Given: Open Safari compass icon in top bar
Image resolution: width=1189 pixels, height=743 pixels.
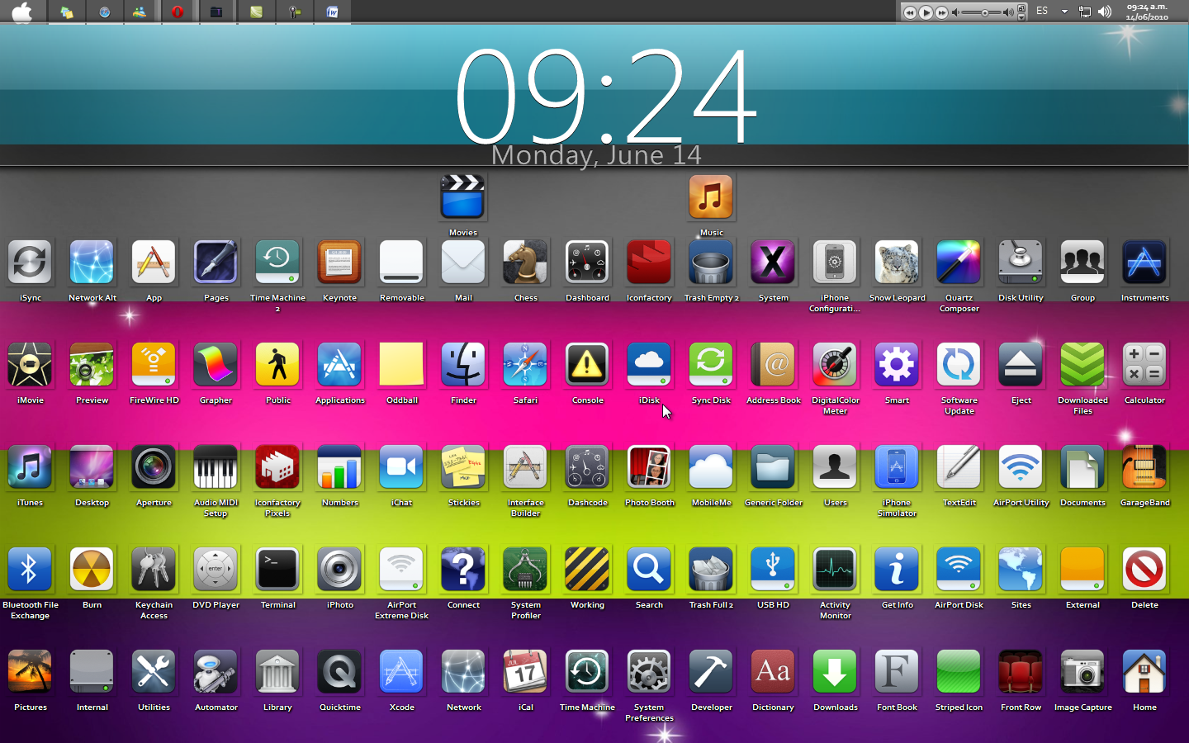Looking at the screenshot, I should (104, 12).
